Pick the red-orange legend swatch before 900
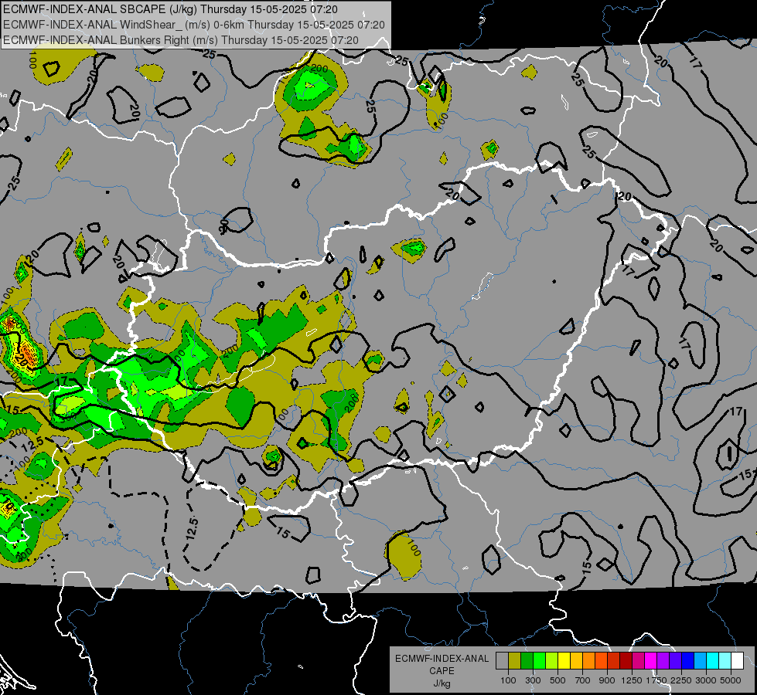This screenshot has height=695, width=757. (601, 660)
